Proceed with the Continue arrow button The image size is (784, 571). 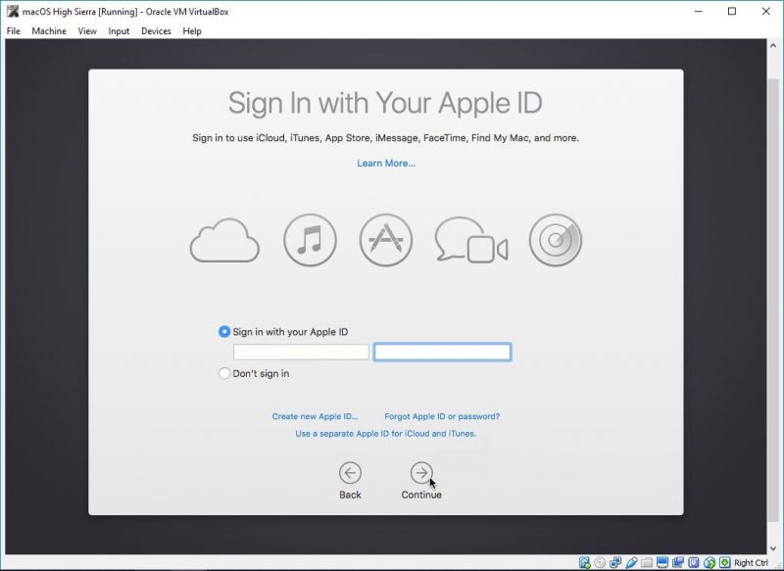pos(421,473)
